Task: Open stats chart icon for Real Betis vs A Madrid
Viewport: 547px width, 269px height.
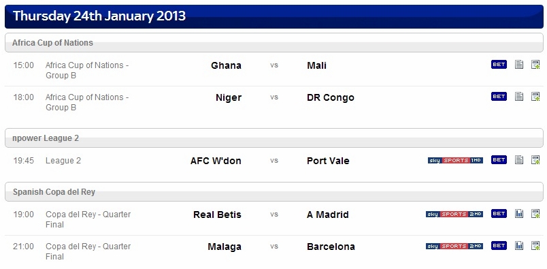Action: [519, 213]
